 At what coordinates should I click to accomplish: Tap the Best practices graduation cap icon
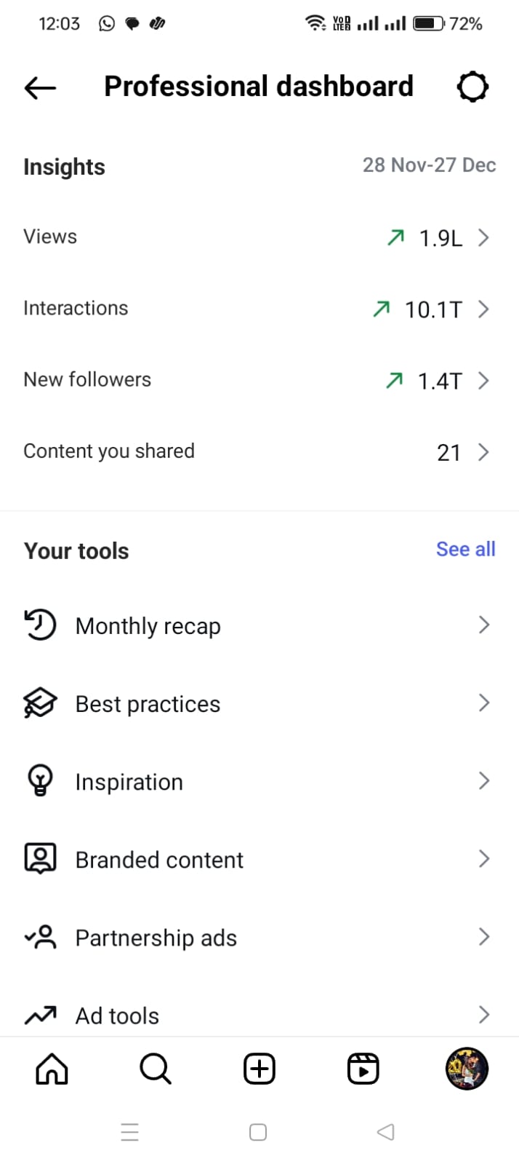(41, 703)
